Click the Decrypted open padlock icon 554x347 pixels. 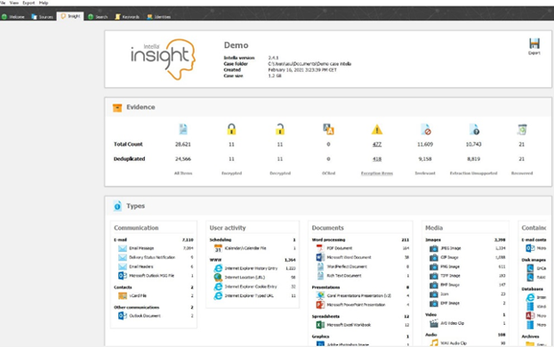point(280,129)
